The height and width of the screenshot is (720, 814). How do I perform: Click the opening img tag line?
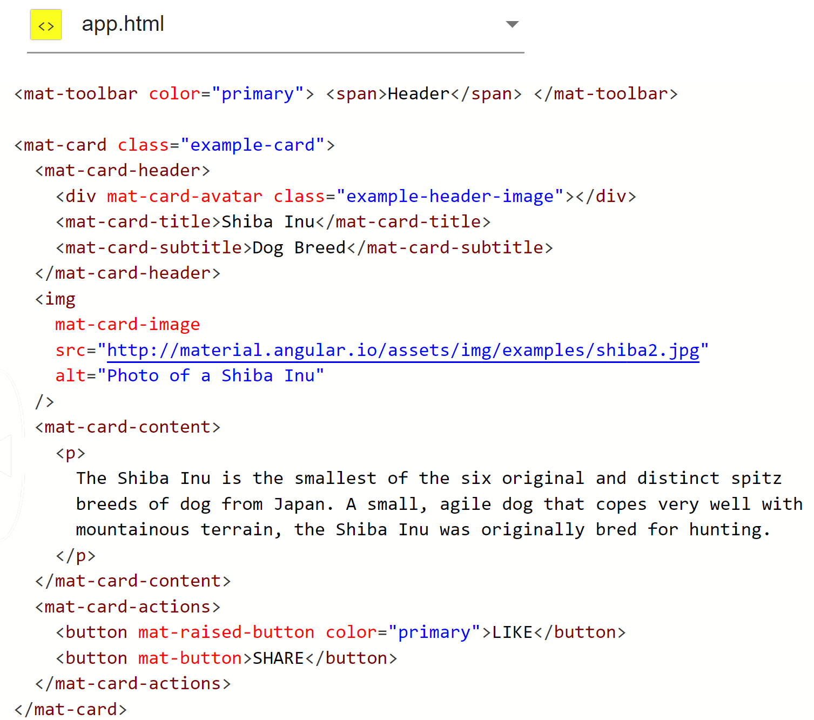click(55, 299)
